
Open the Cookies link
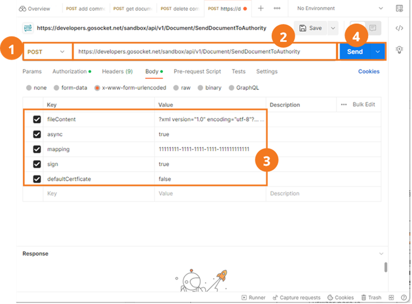coord(369,71)
